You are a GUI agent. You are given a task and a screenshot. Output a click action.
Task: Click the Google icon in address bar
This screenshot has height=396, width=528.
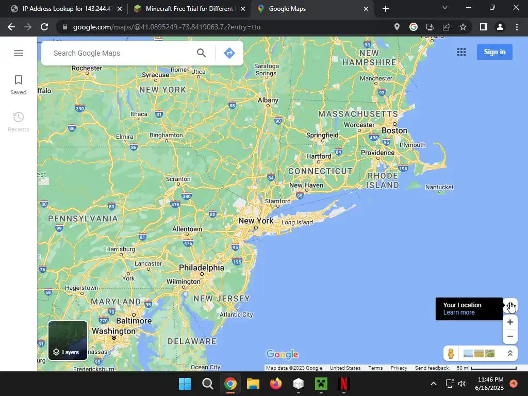tap(414, 27)
